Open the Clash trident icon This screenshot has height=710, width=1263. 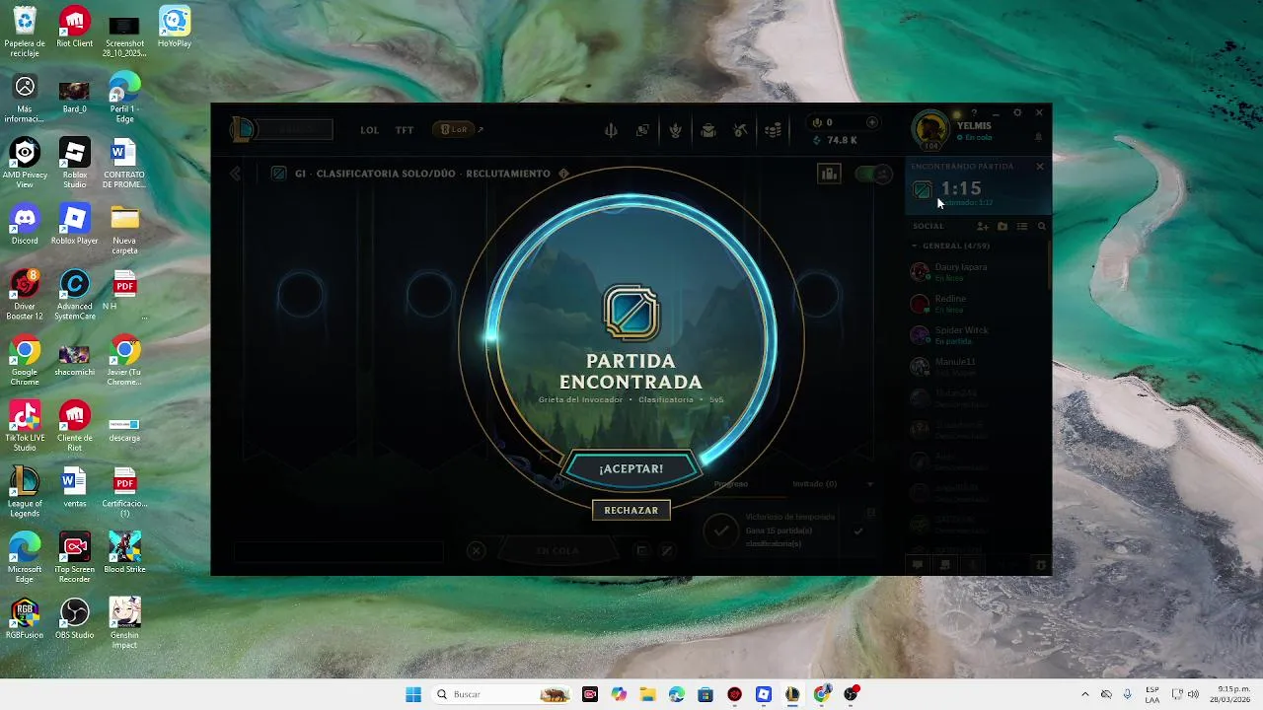[x=611, y=130]
